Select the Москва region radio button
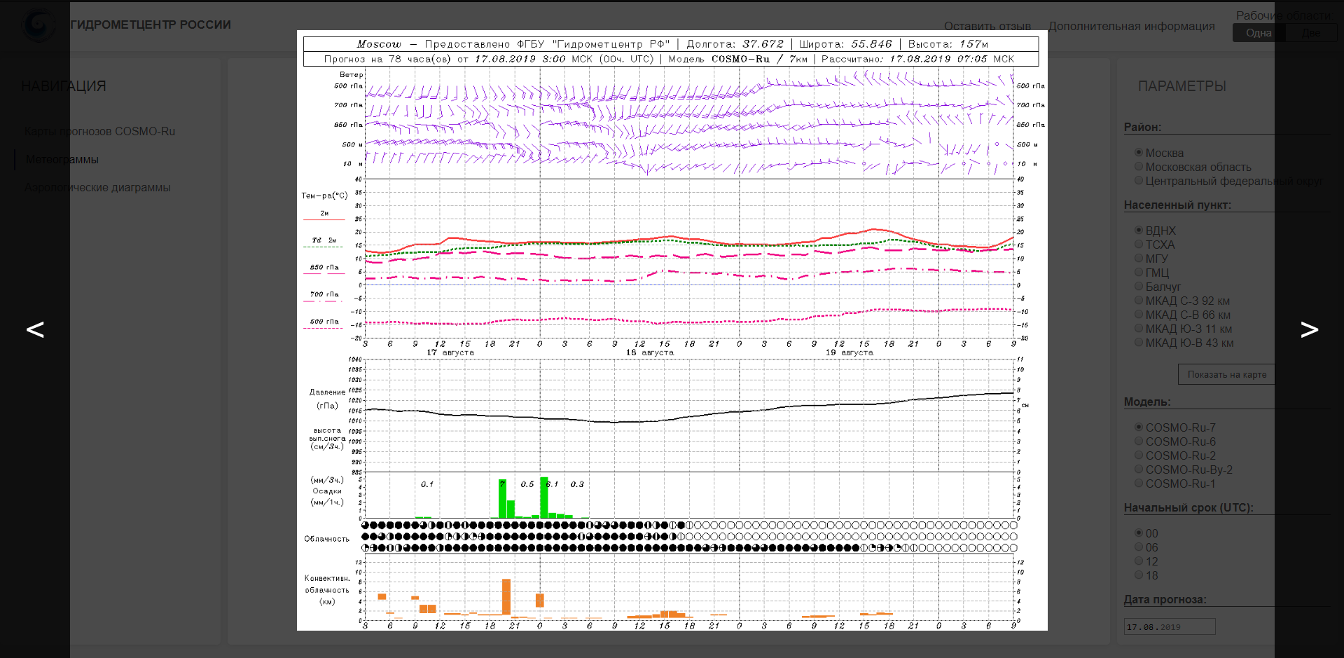 [1139, 152]
